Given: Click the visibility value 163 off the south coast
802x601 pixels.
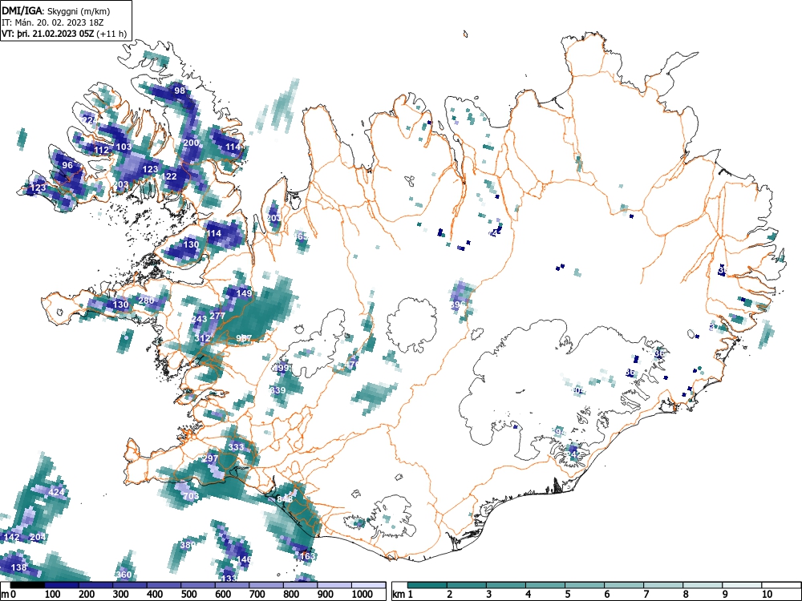Looking at the screenshot, I should coord(307,556).
